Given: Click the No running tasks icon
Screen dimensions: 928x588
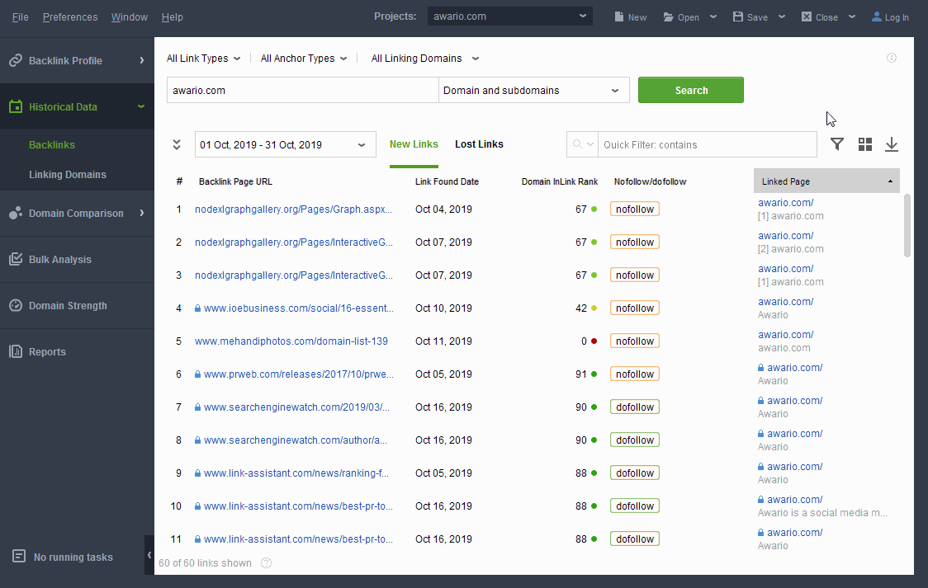Looking at the screenshot, I should coord(19,556).
